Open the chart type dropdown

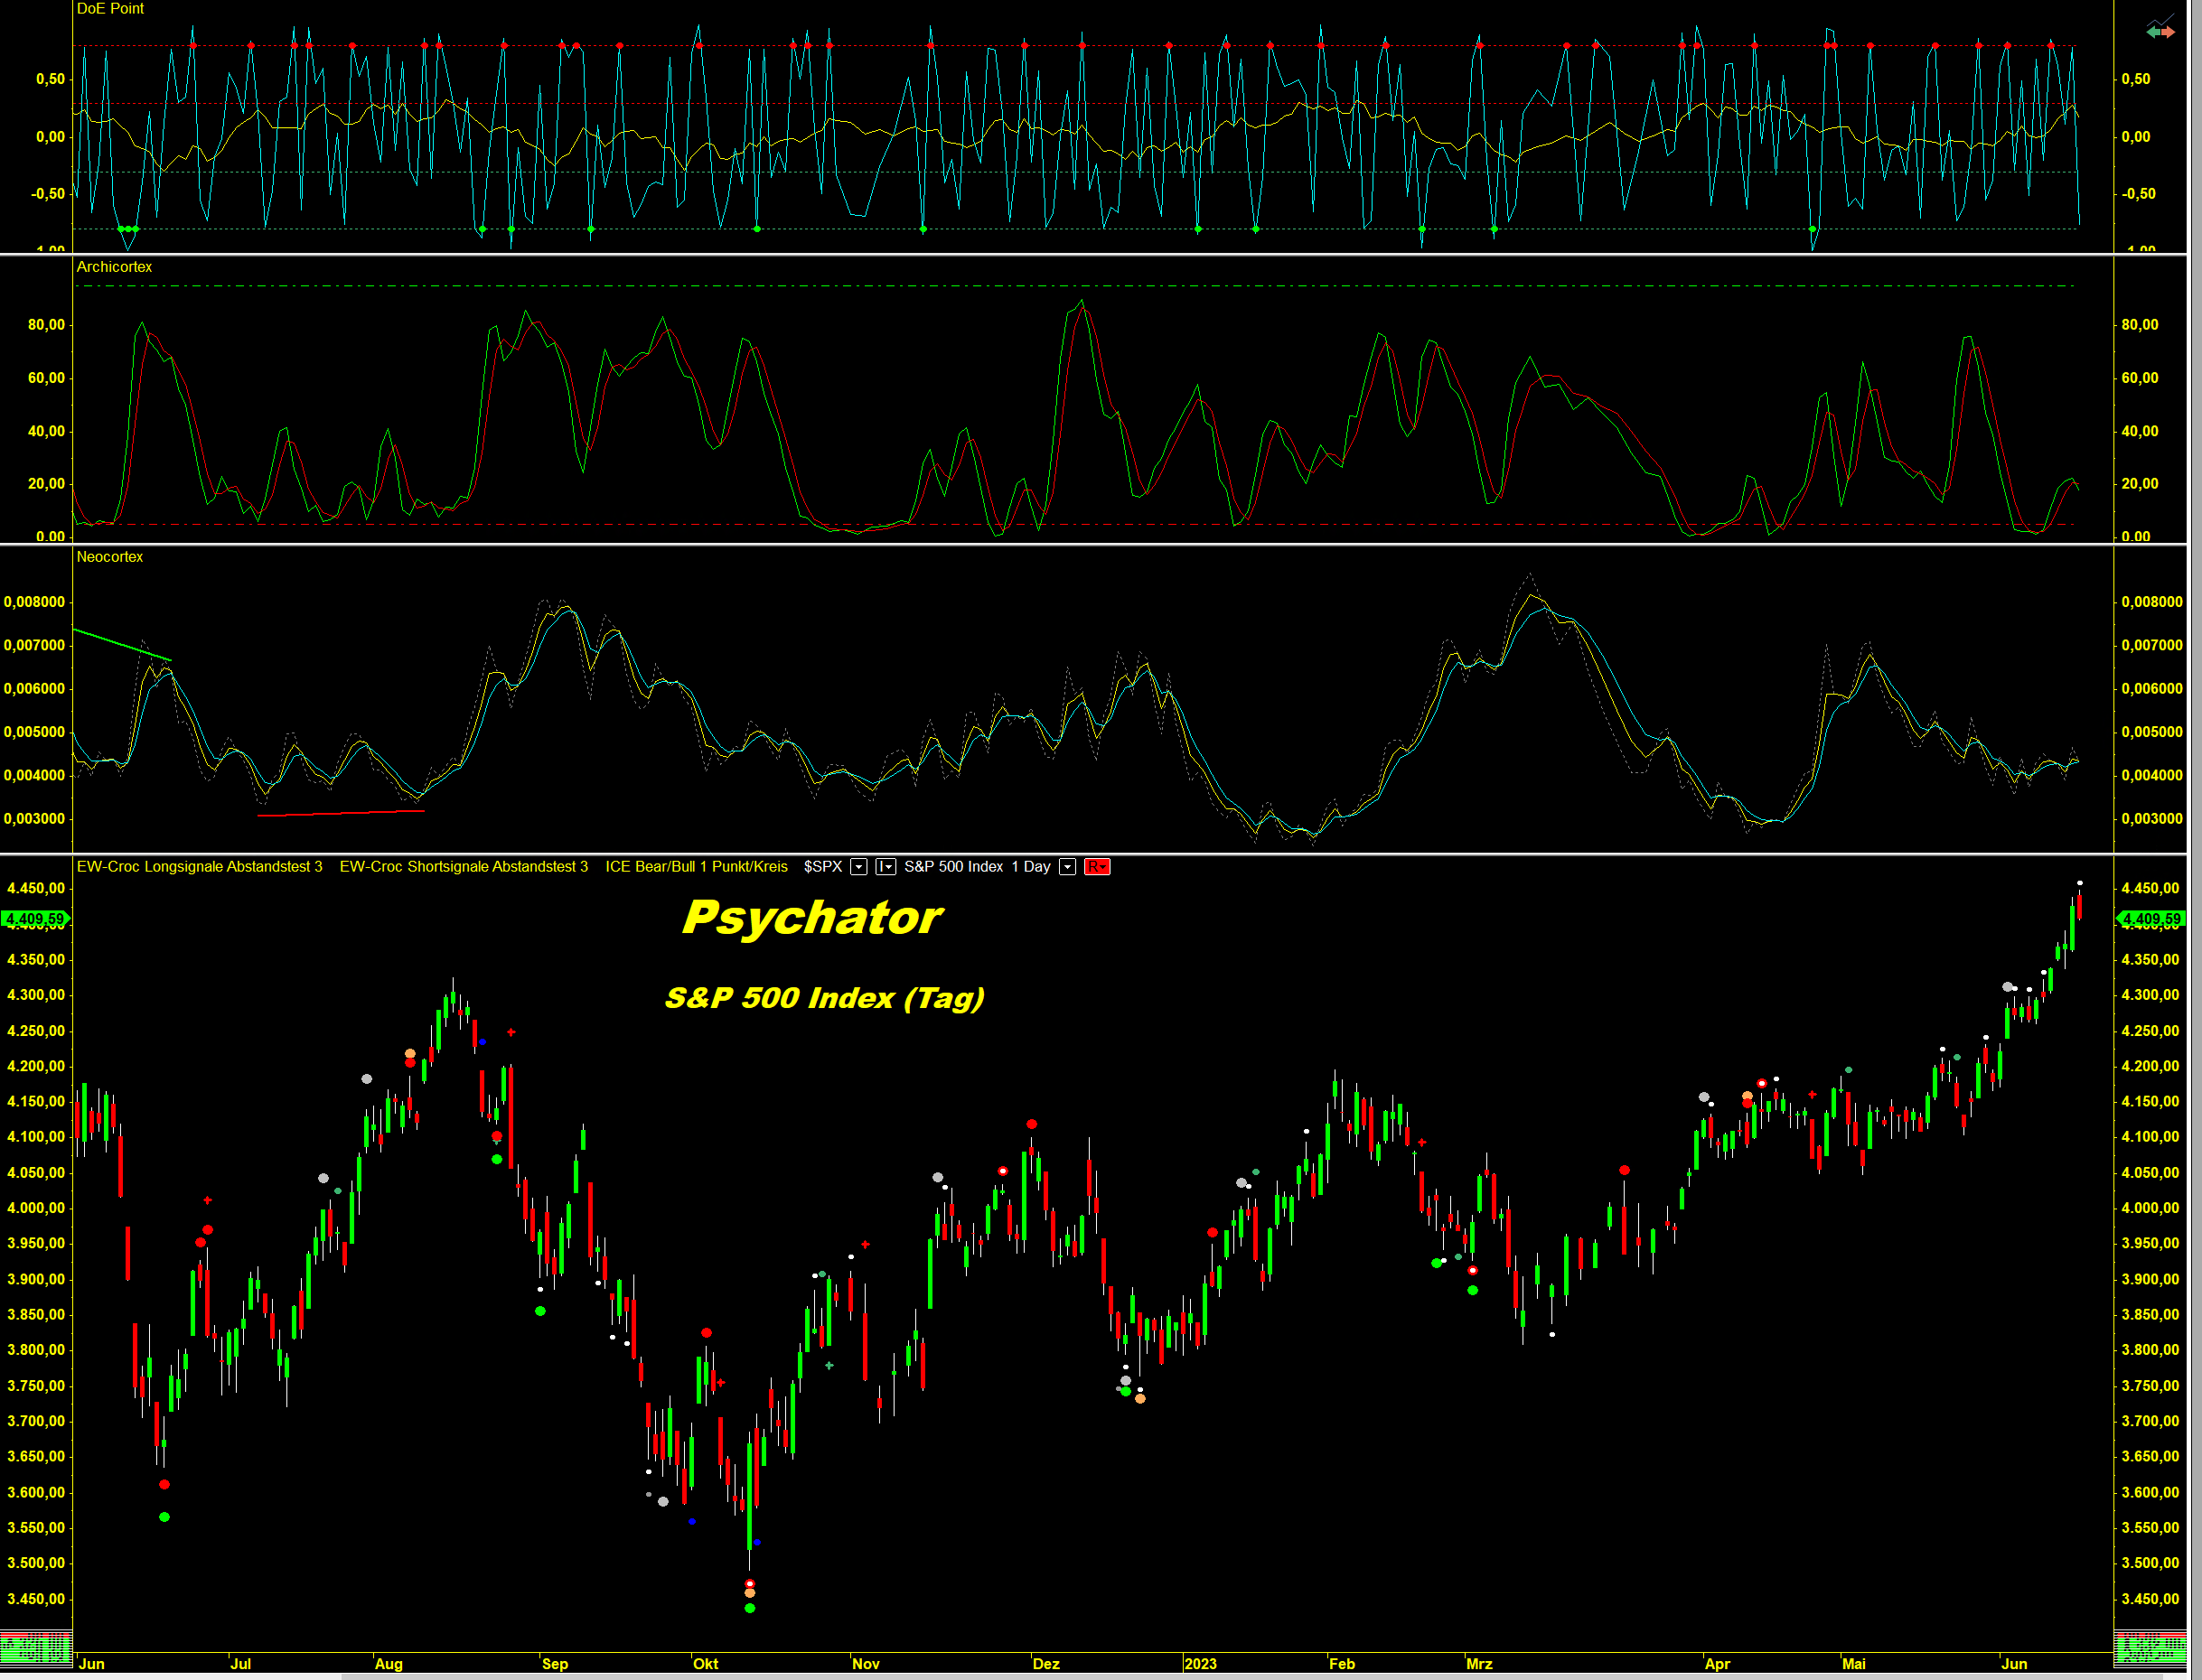[x=885, y=867]
